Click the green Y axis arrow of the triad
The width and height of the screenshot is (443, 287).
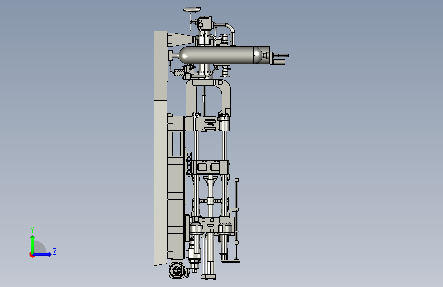pyautogui.click(x=33, y=244)
